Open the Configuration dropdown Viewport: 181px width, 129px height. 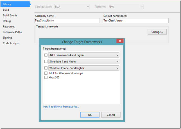click(x=72, y=7)
